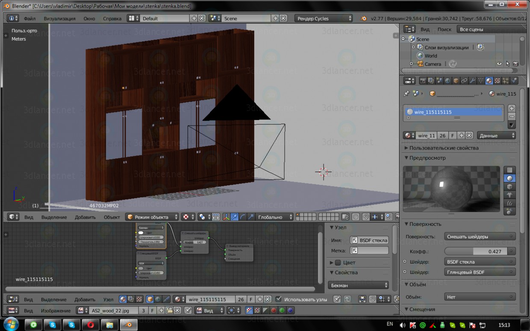
Task: Select the rotate manipulator in 3D header
Action: click(x=243, y=217)
